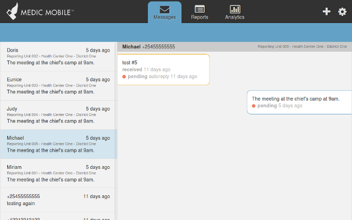Select Judy's conversation

click(x=58, y=115)
